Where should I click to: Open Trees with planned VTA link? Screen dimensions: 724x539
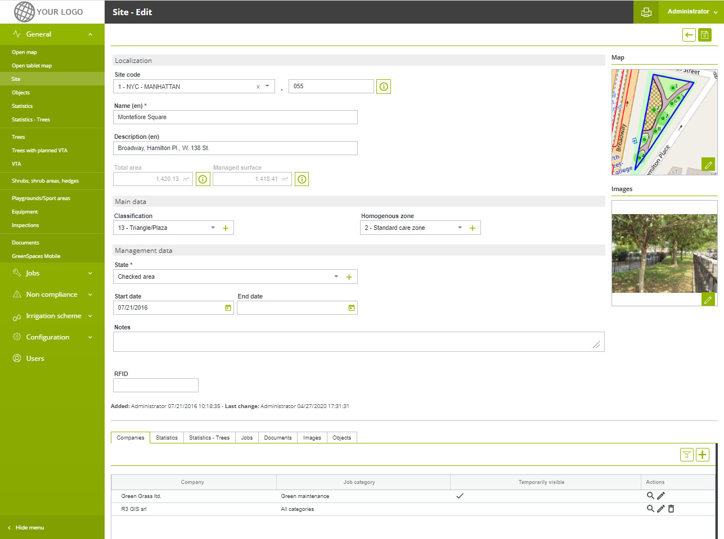tap(39, 151)
